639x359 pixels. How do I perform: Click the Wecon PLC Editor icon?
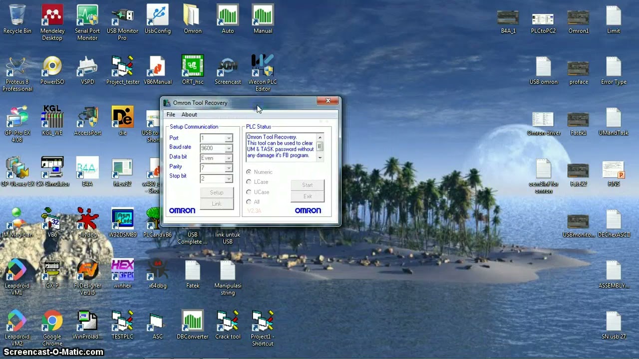(x=263, y=74)
